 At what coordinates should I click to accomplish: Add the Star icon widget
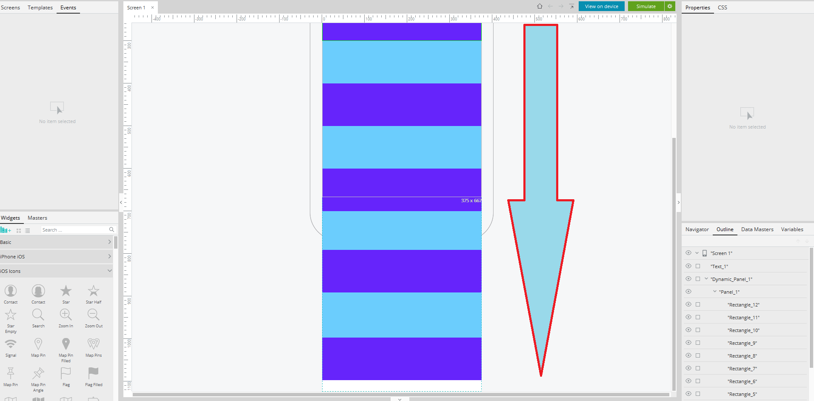66,291
